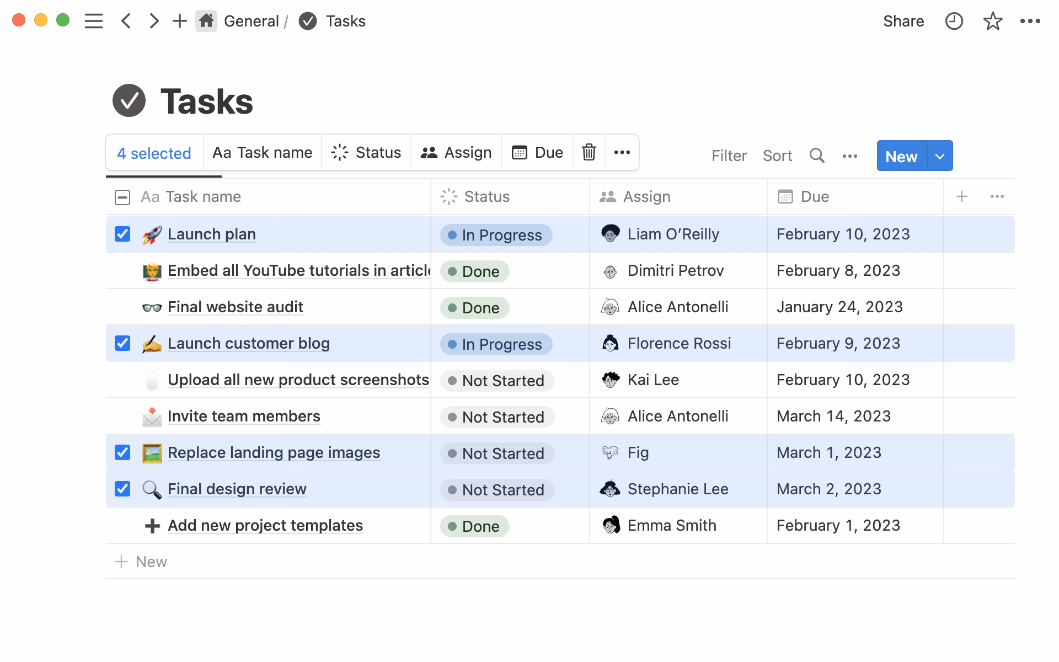Open page history via the clock icon

tap(954, 21)
